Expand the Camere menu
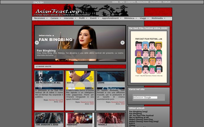The width and height of the screenshot is (204, 127). [x=56, y=18]
